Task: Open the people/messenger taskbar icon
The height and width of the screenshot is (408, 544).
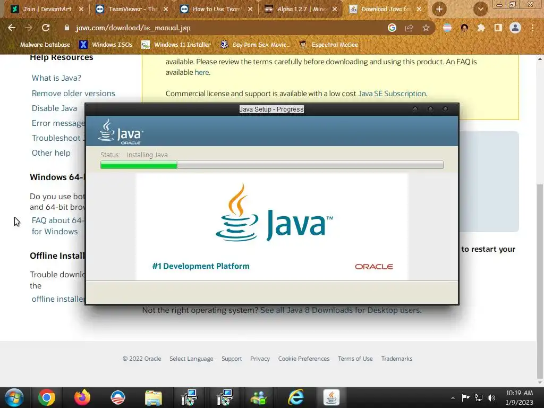Action: pyautogui.click(x=260, y=397)
